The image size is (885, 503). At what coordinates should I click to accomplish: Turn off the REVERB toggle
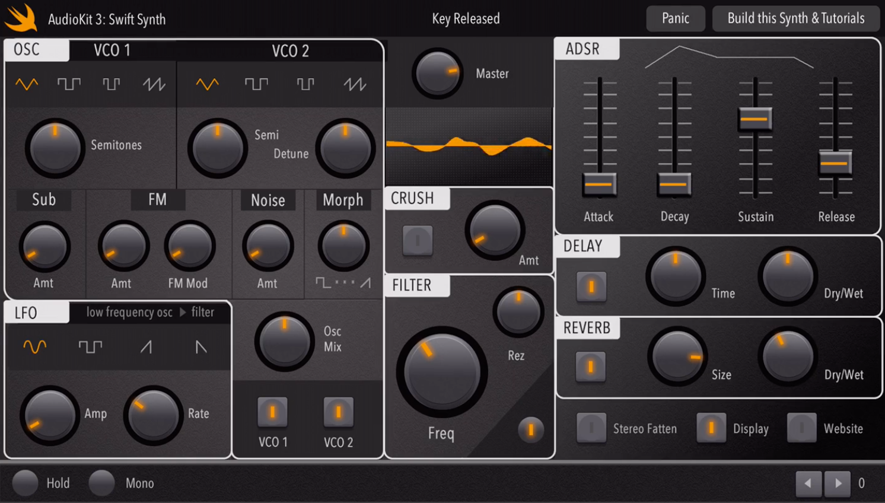[x=591, y=367]
